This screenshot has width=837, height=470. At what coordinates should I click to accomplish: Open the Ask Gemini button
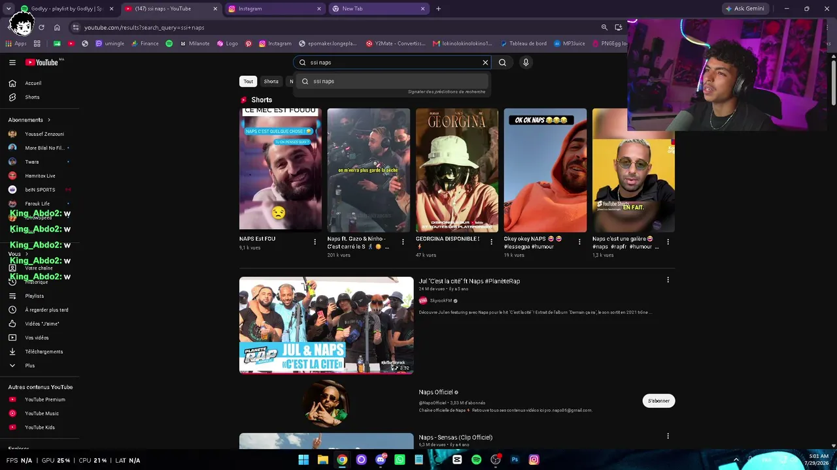(x=744, y=8)
